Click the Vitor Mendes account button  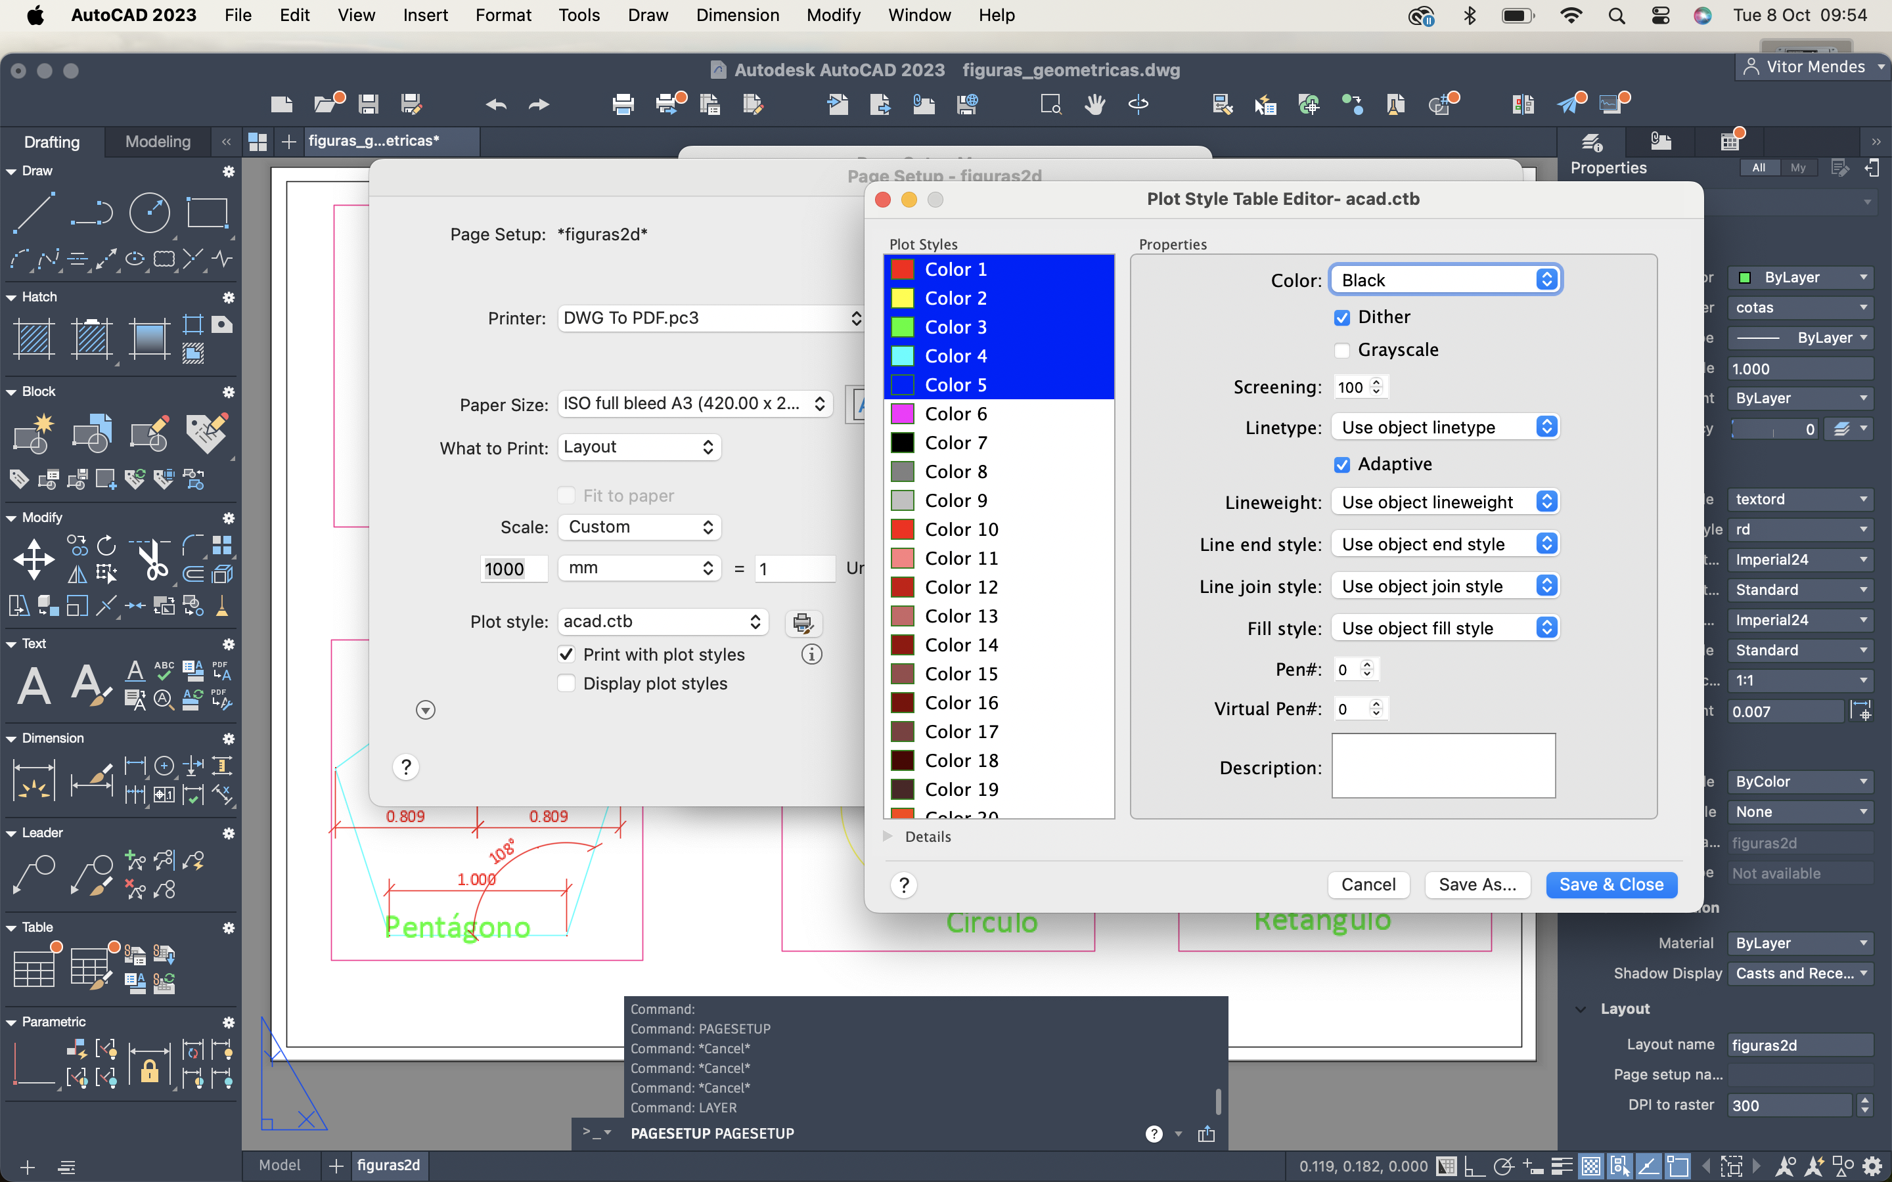pyautogui.click(x=1813, y=67)
